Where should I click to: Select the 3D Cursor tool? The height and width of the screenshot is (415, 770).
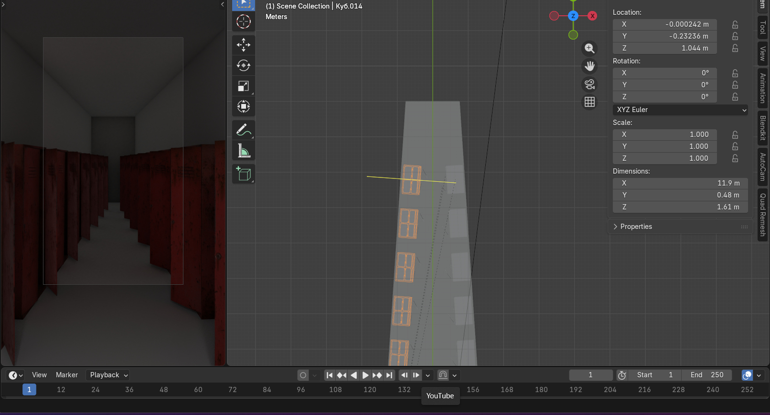point(244,22)
